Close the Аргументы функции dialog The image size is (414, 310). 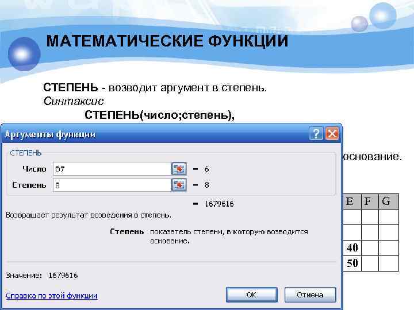click(332, 134)
